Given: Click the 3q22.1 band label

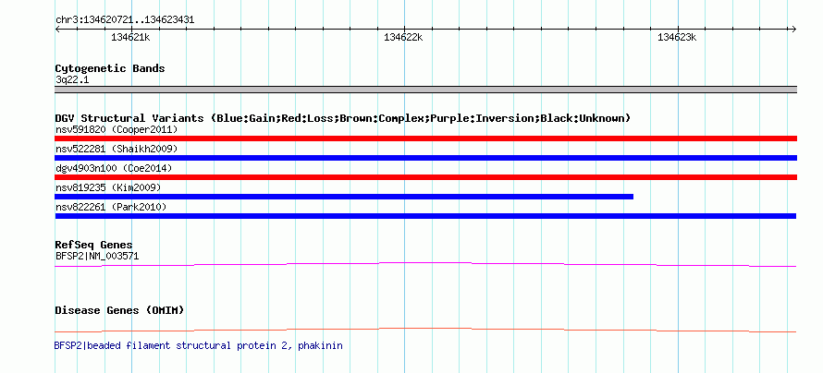Looking at the screenshot, I should click(x=72, y=80).
